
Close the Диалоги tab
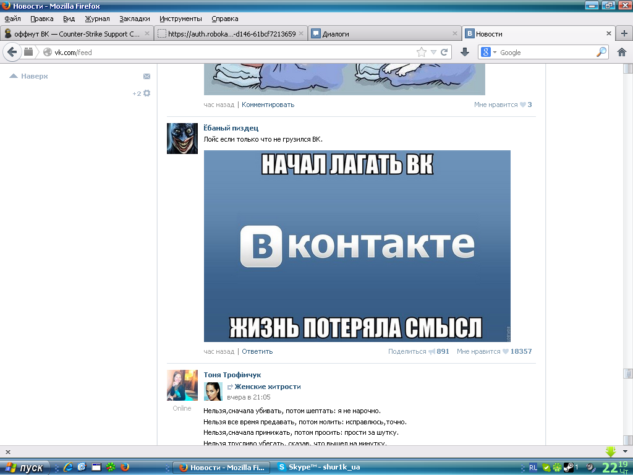coord(455,33)
